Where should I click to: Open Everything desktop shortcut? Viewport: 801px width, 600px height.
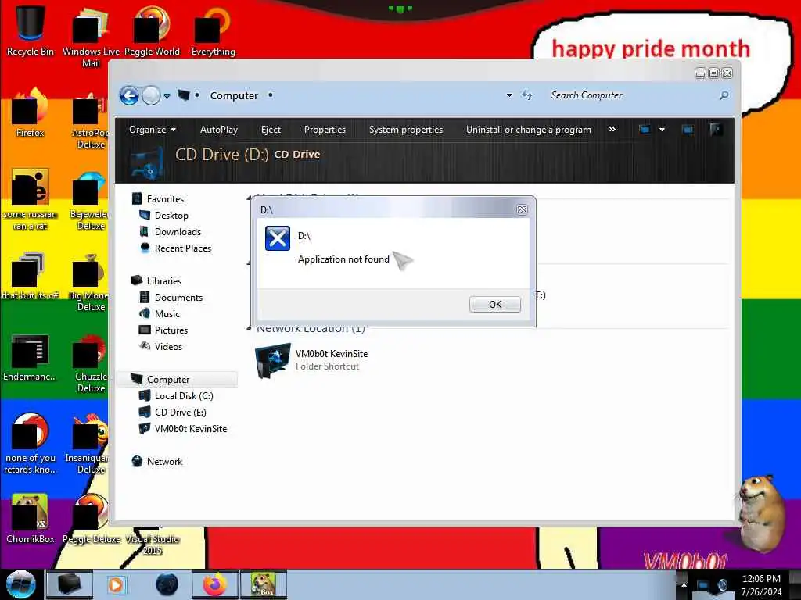point(213,30)
